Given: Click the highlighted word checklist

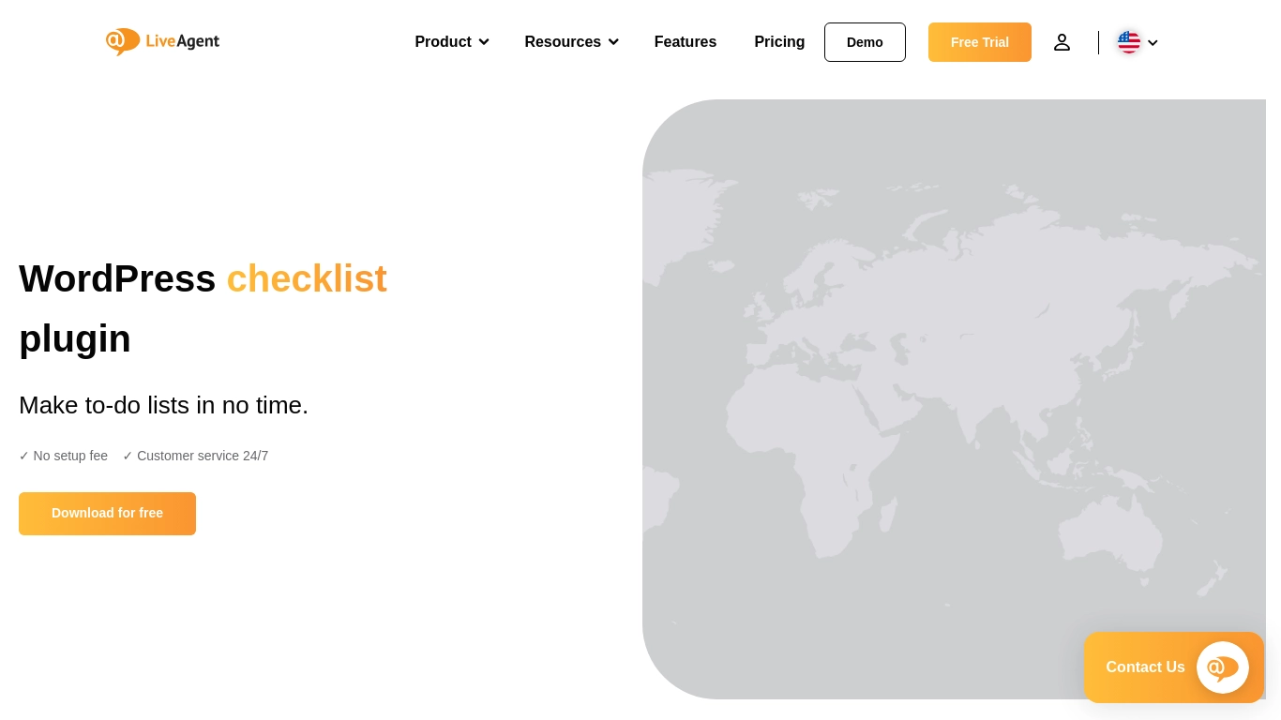Looking at the screenshot, I should coord(307,278).
